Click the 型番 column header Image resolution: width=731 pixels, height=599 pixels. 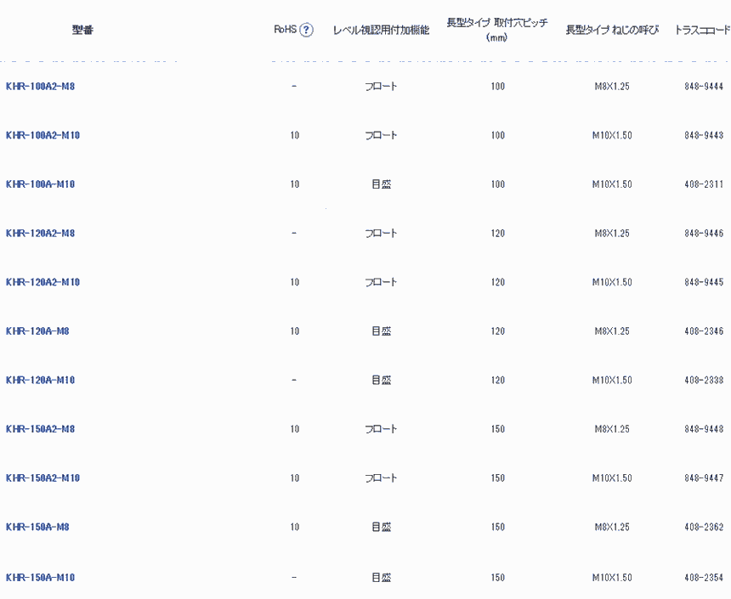(x=82, y=30)
